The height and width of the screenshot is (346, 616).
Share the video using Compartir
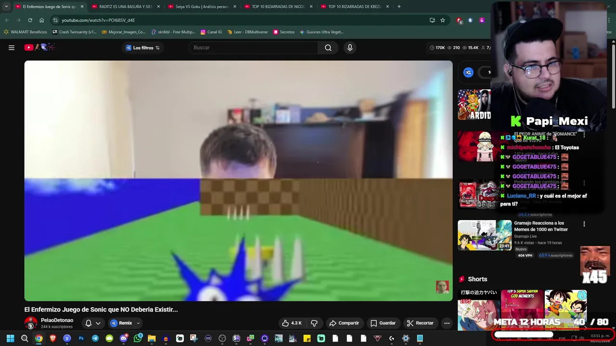(x=344, y=323)
